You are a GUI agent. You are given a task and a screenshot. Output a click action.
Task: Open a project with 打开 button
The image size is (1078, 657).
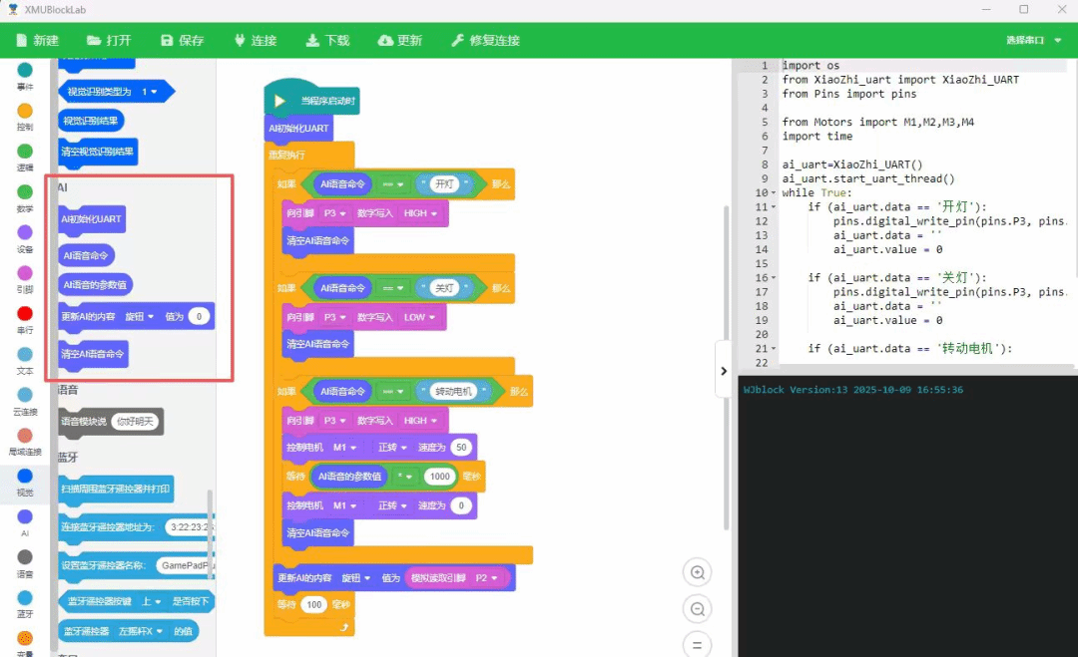coord(109,41)
